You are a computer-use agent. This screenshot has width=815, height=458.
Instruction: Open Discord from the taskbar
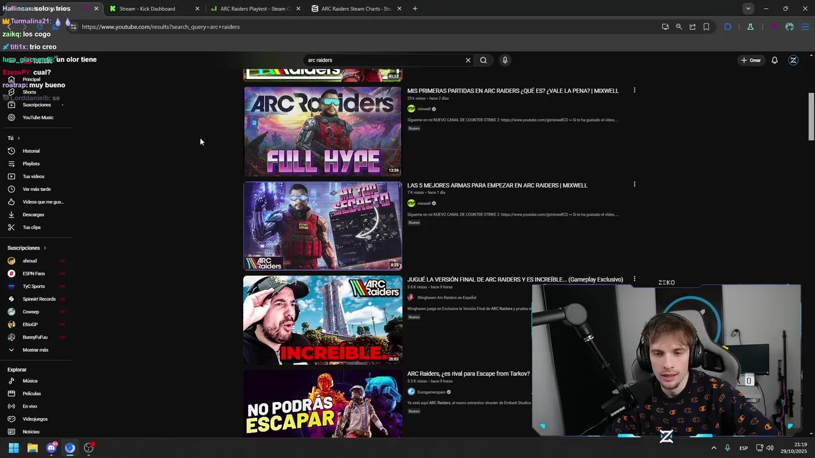(x=52, y=448)
